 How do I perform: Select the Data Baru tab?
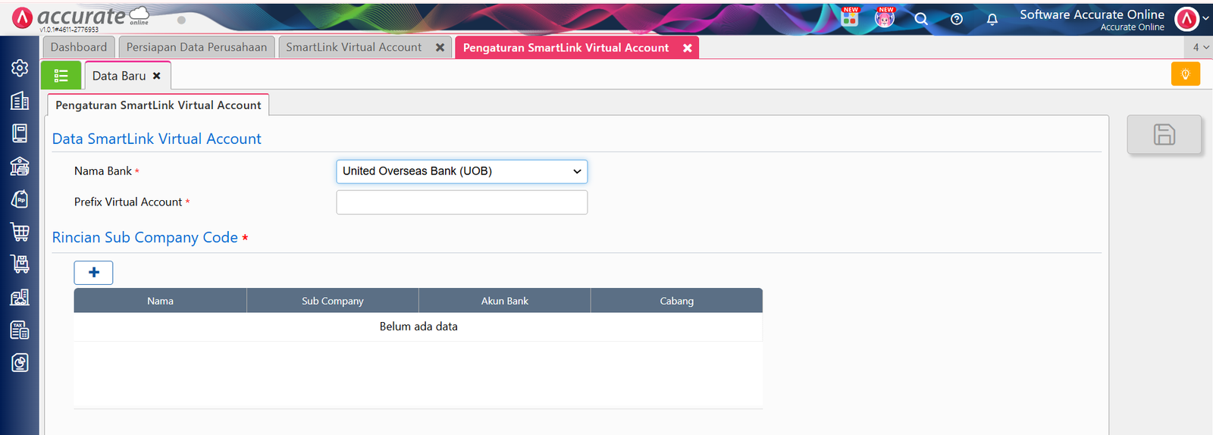[119, 76]
